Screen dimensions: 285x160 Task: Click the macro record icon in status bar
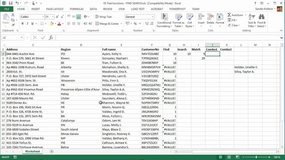[x=15, y=157]
